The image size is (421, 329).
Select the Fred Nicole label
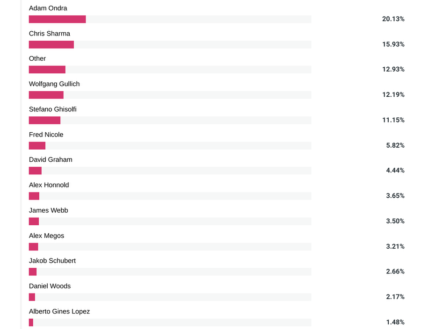tap(46, 135)
